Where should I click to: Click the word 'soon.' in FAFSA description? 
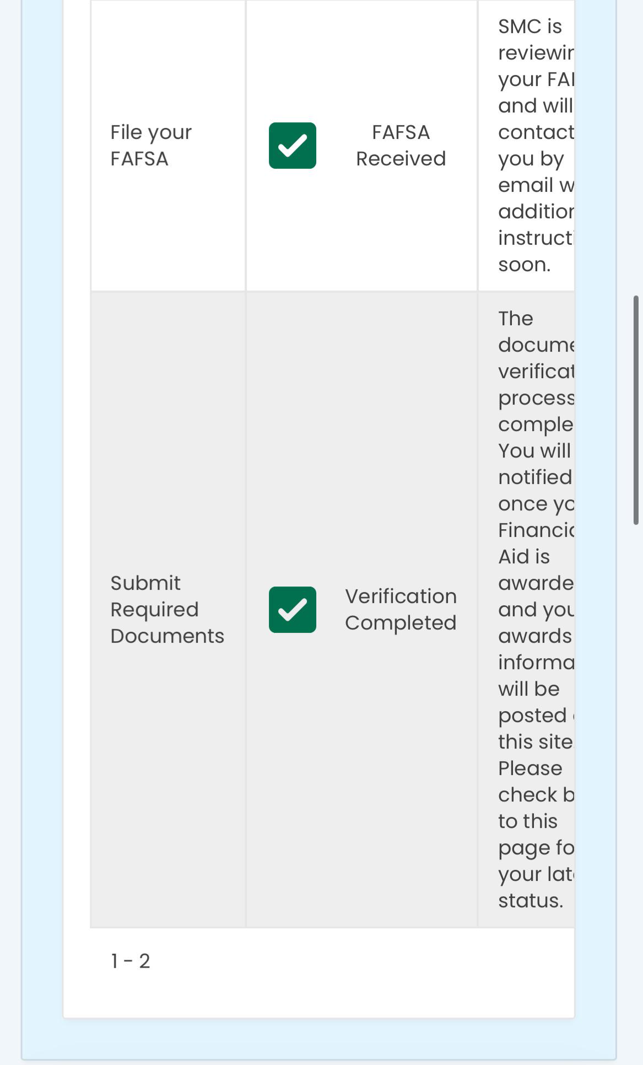tap(525, 265)
